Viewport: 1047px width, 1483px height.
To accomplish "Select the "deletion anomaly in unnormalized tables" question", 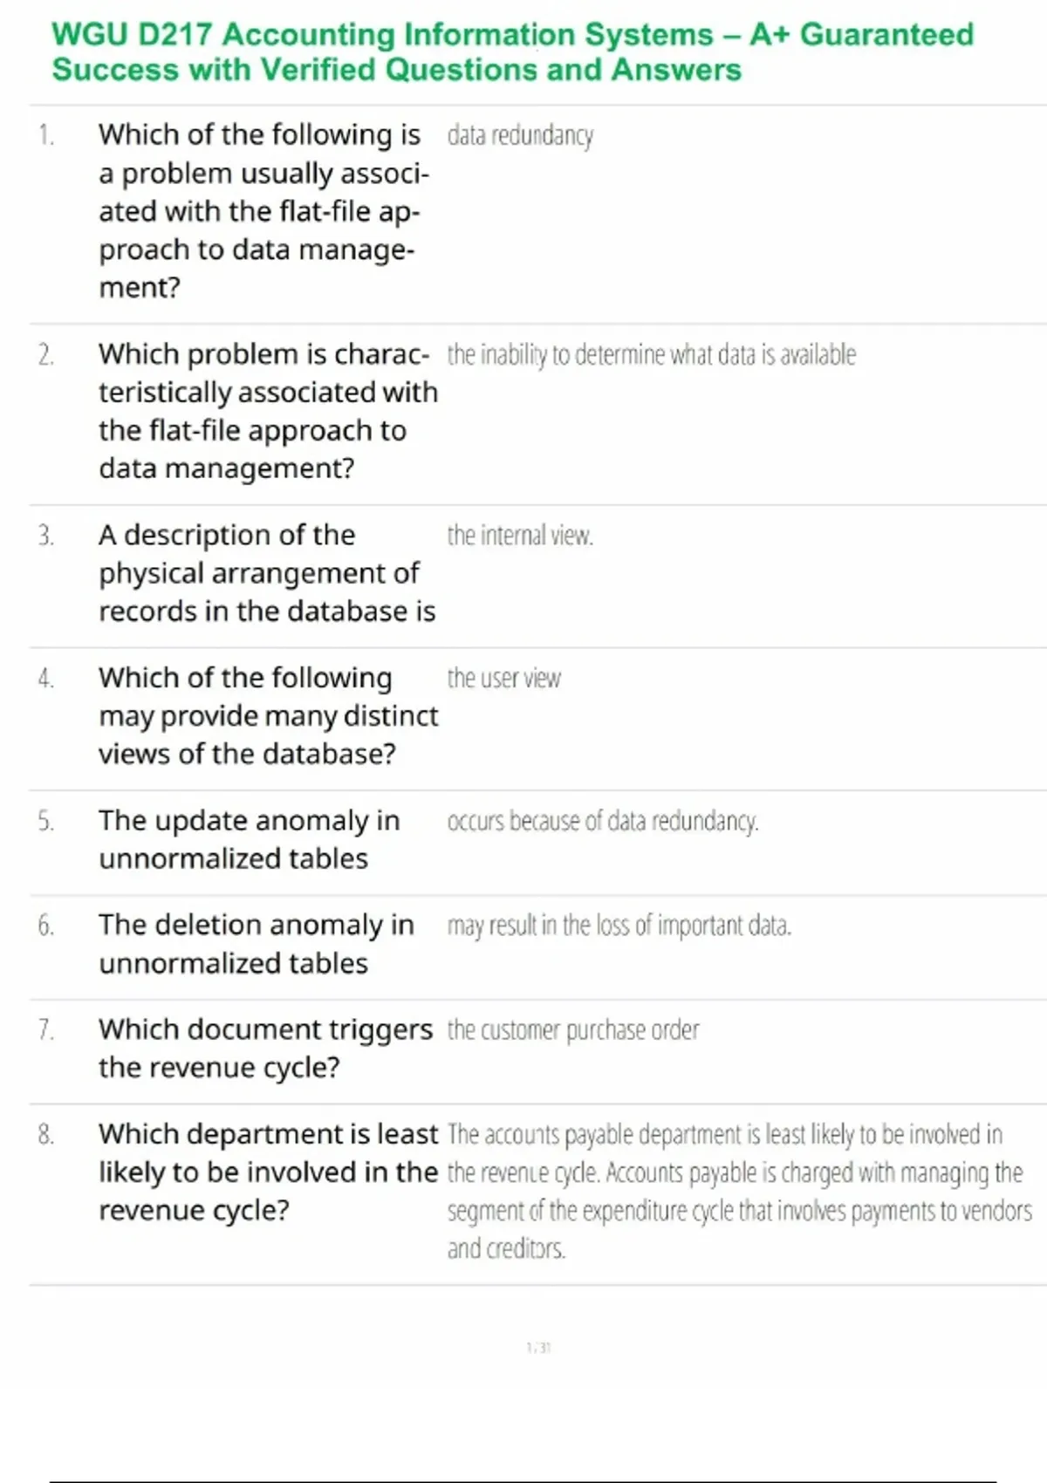I will [256, 944].
